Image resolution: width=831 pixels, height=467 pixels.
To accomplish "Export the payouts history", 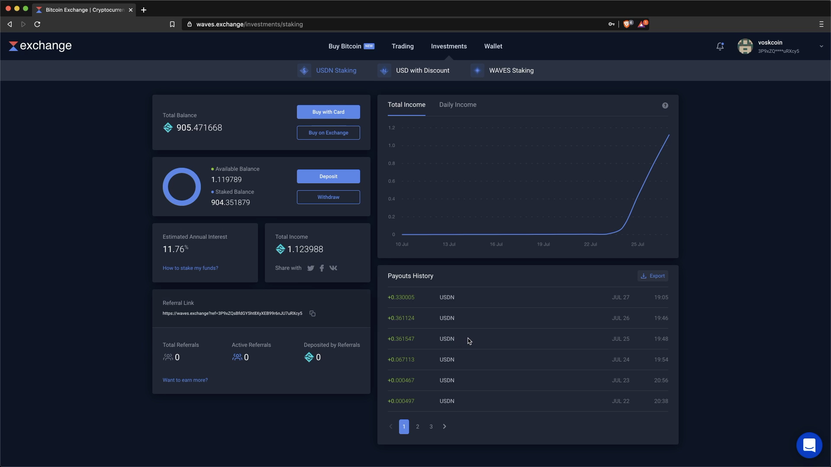I will pyautogui.click(x=653, y=276).
